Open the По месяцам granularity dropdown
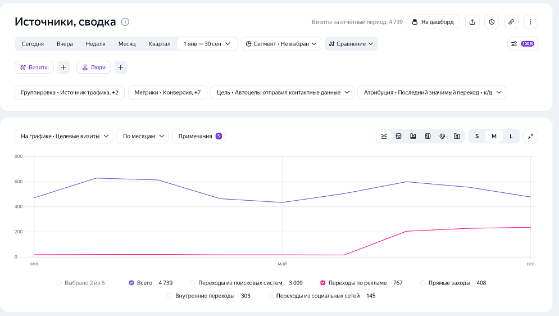 click(x=143, y=136)
